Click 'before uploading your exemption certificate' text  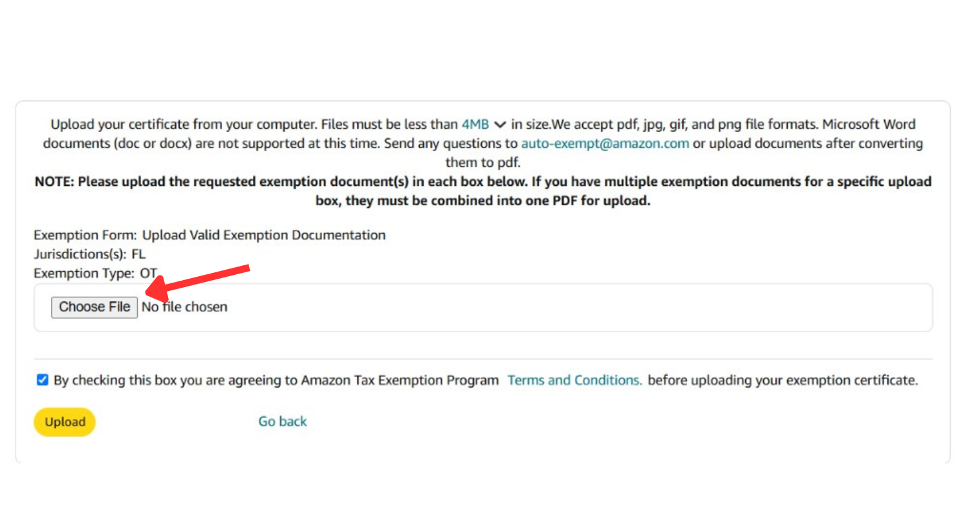point(782,380)
